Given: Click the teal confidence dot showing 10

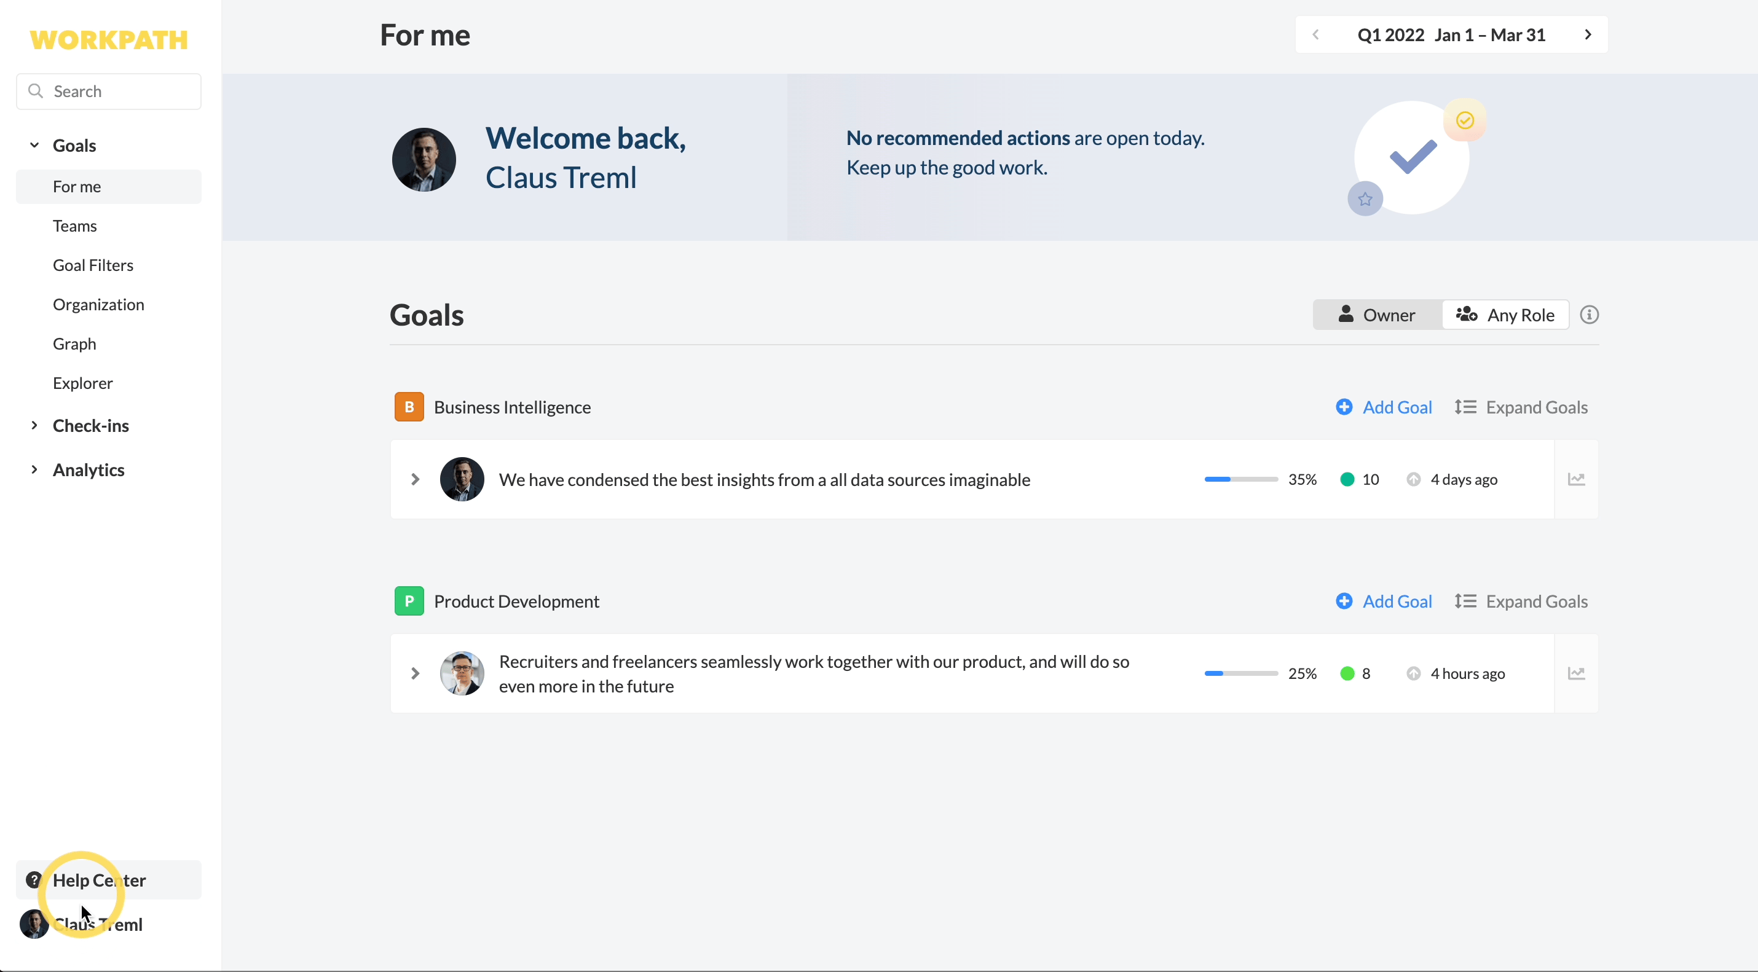Looking at the screenshot, I should click(x=1347, y=479).
